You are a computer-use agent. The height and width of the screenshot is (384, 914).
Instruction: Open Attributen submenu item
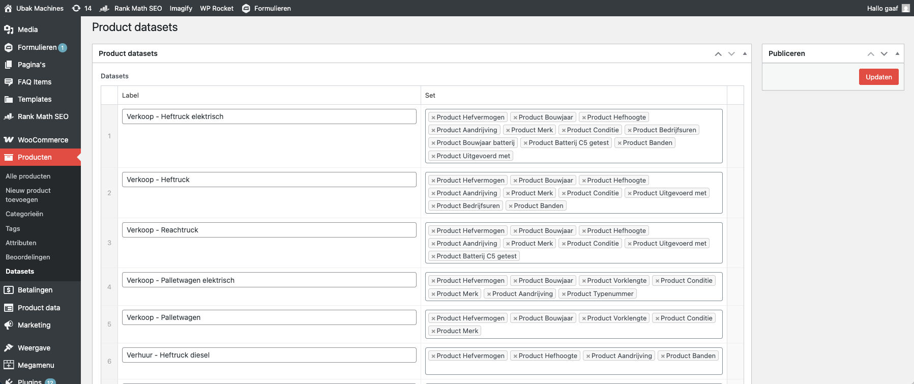[x=21, y=243]
